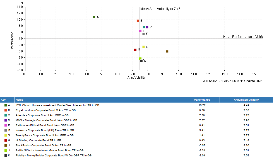
Task: Click volatility value 7.95
Action: (246, 120)
